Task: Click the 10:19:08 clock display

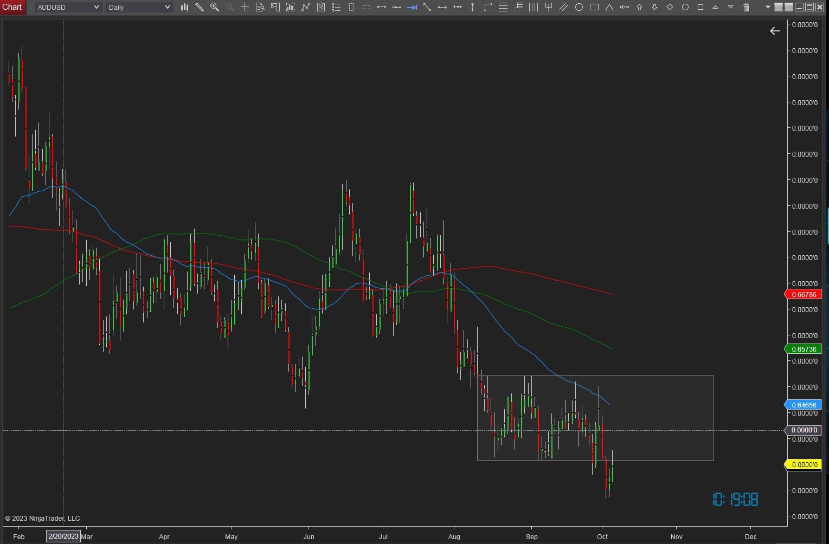Action: coord(735,499)
